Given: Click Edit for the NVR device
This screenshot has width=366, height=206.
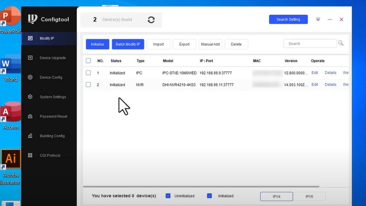Looking at the screenshot, I should pos(315,84).
